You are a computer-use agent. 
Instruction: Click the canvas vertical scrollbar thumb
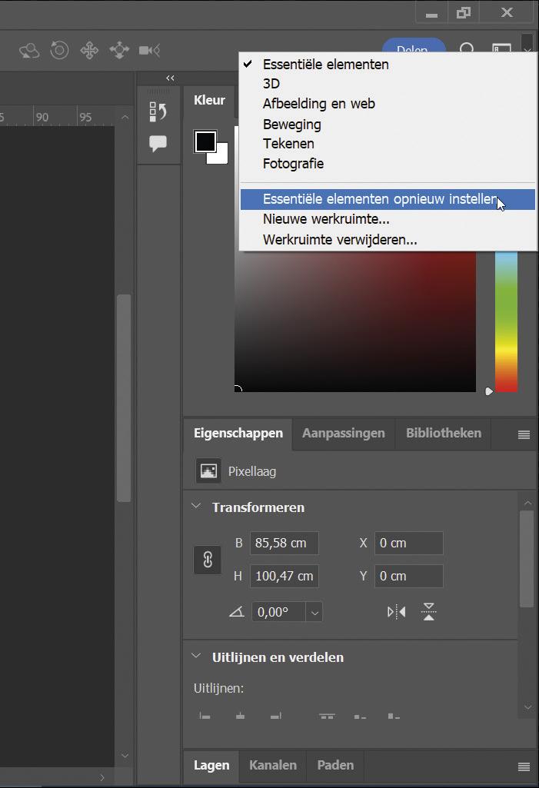click(124, 398)
